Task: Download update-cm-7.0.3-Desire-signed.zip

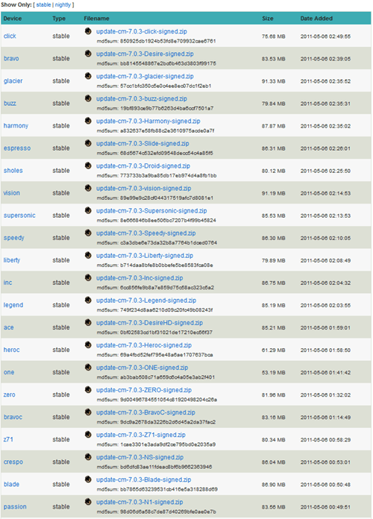Action: point(145,54)
